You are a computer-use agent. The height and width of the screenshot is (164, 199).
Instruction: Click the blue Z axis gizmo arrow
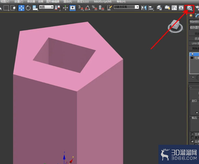pos(64,157)
